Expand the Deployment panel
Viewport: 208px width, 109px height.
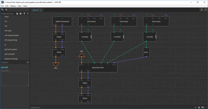coord(206,107)
